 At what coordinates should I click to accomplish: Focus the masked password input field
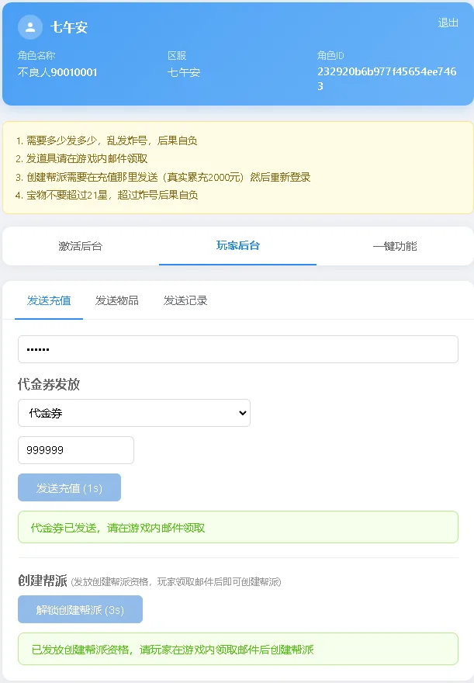(x=238, y=349)
